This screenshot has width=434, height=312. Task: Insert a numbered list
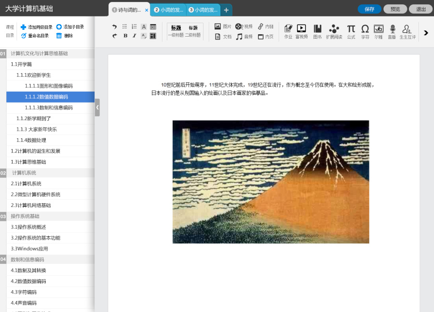click(134, 27)
